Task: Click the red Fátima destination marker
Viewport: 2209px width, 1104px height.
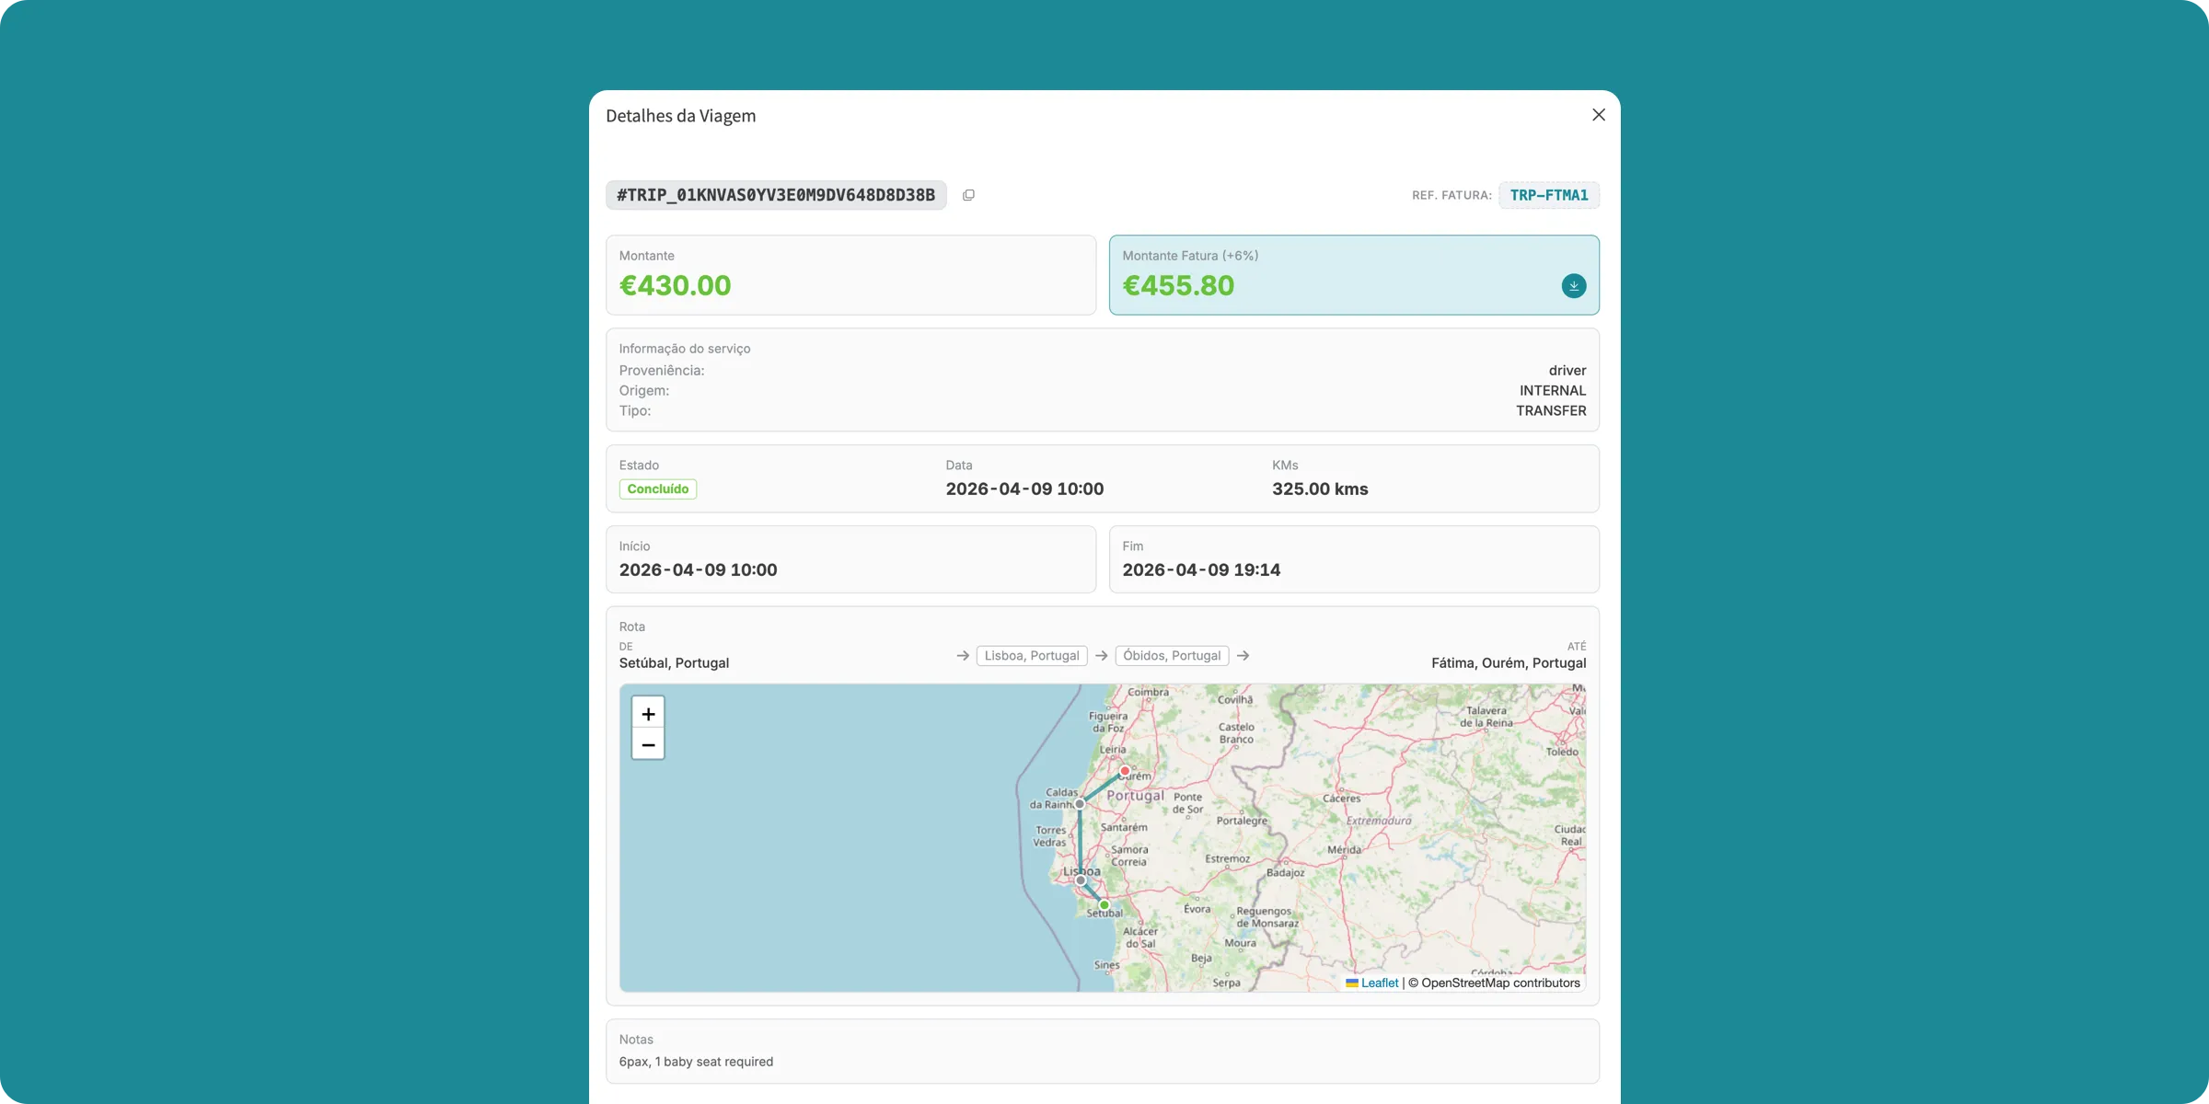Action: 1124,771
